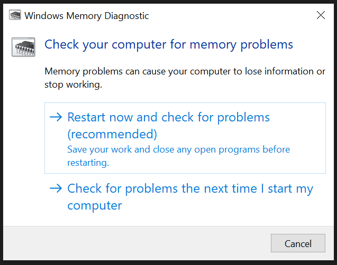Click the Memory problems can cause description line
Image resolution: width=337 pixels, height=265 pixels.
[185, 71]
